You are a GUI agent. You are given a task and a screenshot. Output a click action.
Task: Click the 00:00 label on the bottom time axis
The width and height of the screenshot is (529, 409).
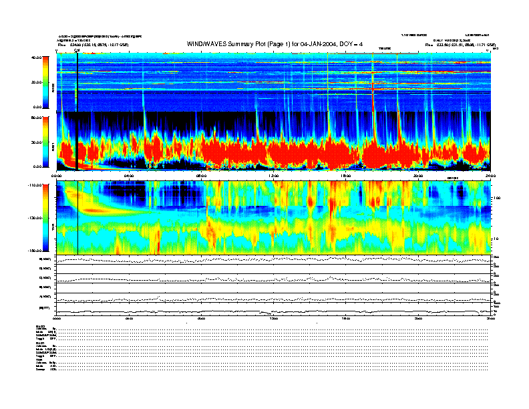coord(57,319)
